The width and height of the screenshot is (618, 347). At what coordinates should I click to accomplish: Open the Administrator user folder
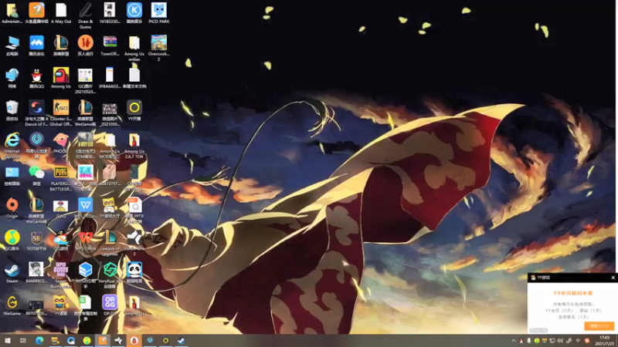[x=12, y=13]
